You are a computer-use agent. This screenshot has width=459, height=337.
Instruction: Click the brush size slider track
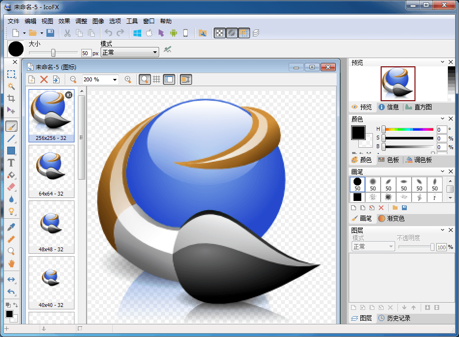pos(53,53)
